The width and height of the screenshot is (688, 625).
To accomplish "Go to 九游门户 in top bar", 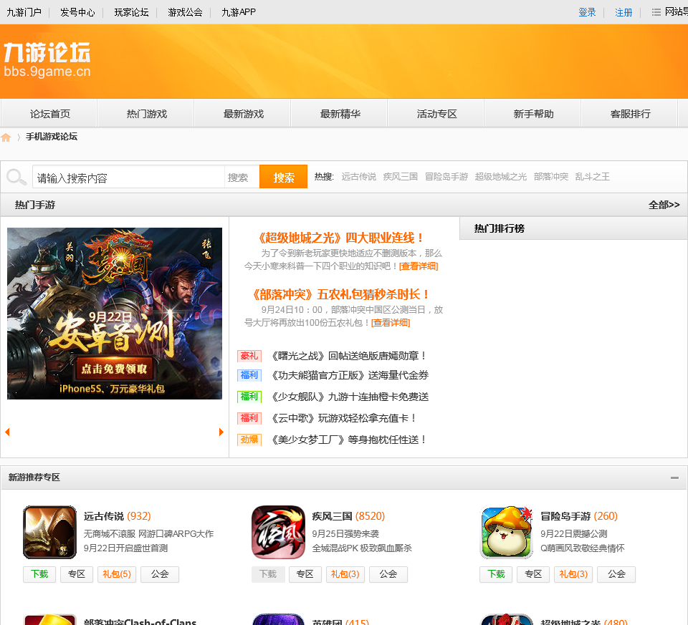I will 24,12.
